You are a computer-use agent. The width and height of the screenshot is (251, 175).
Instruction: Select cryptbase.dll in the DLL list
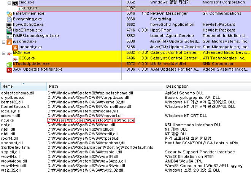pos(14,98)
